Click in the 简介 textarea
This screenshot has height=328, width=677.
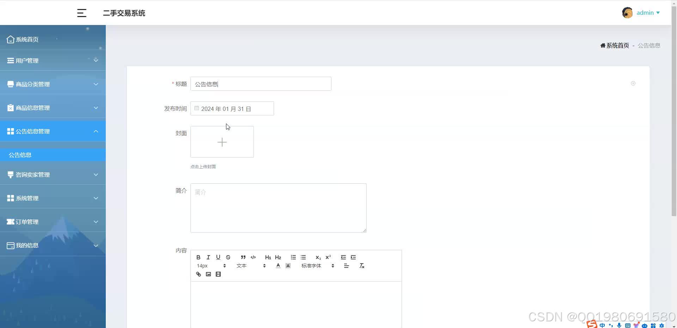pyautogui.click(x=279, y=208)
